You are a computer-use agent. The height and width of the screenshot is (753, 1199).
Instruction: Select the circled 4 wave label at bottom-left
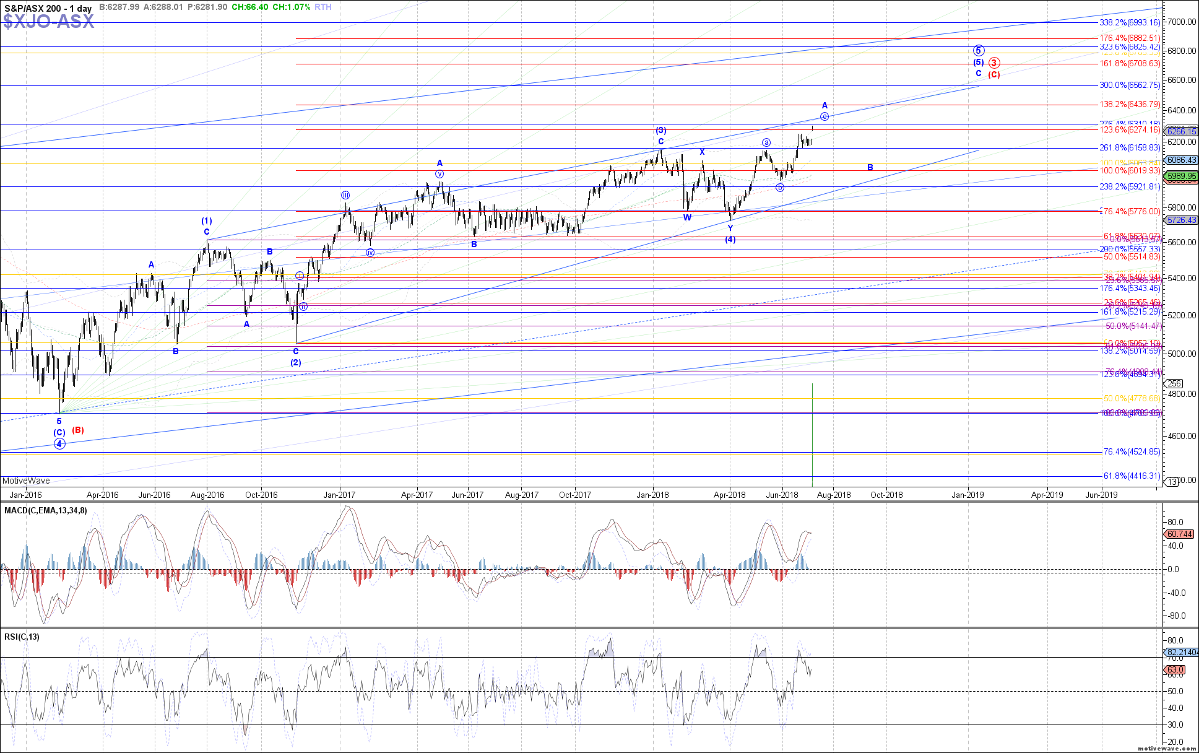(59, 443)
